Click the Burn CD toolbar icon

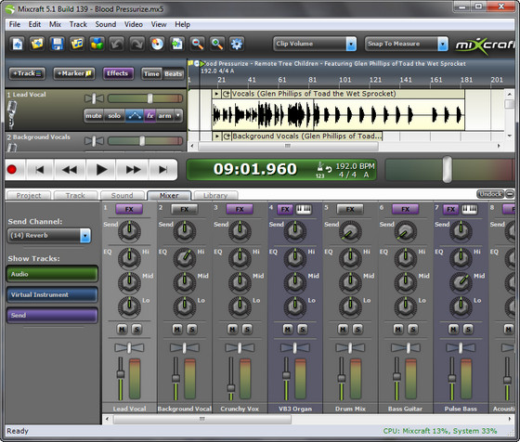157,44
